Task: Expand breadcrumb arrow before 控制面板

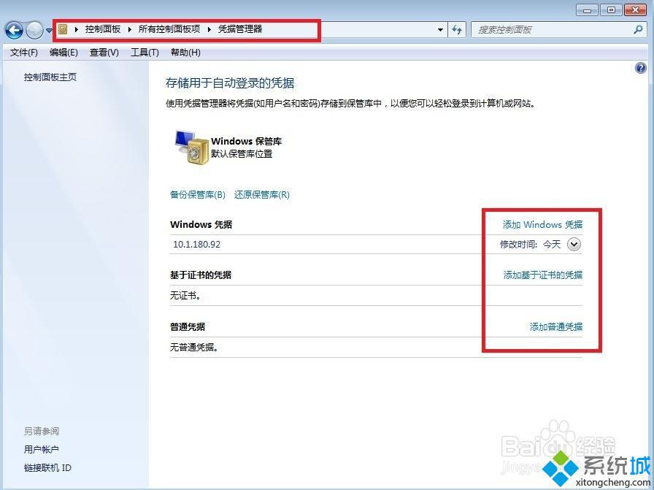Action: pos(77,29)
